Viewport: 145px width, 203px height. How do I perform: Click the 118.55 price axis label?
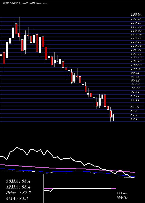tap(136, 27)
